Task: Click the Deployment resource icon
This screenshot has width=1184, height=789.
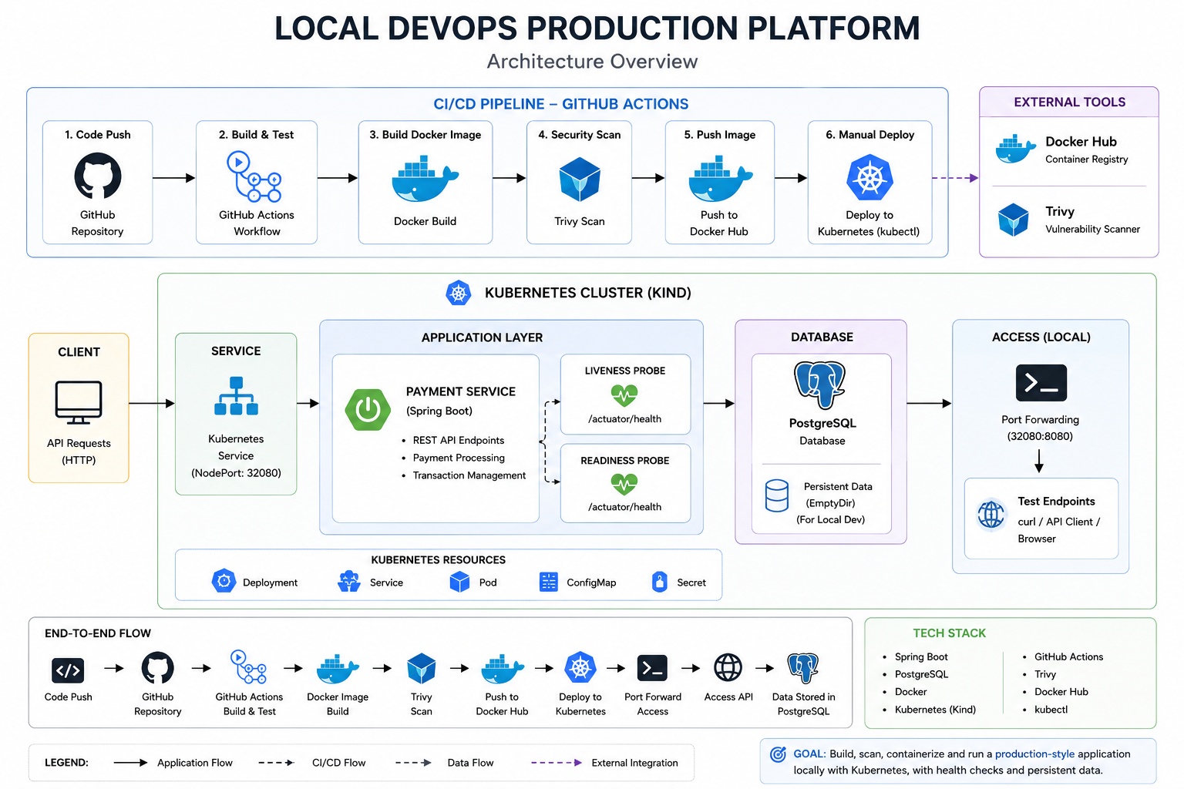Action: coord(224,581)
